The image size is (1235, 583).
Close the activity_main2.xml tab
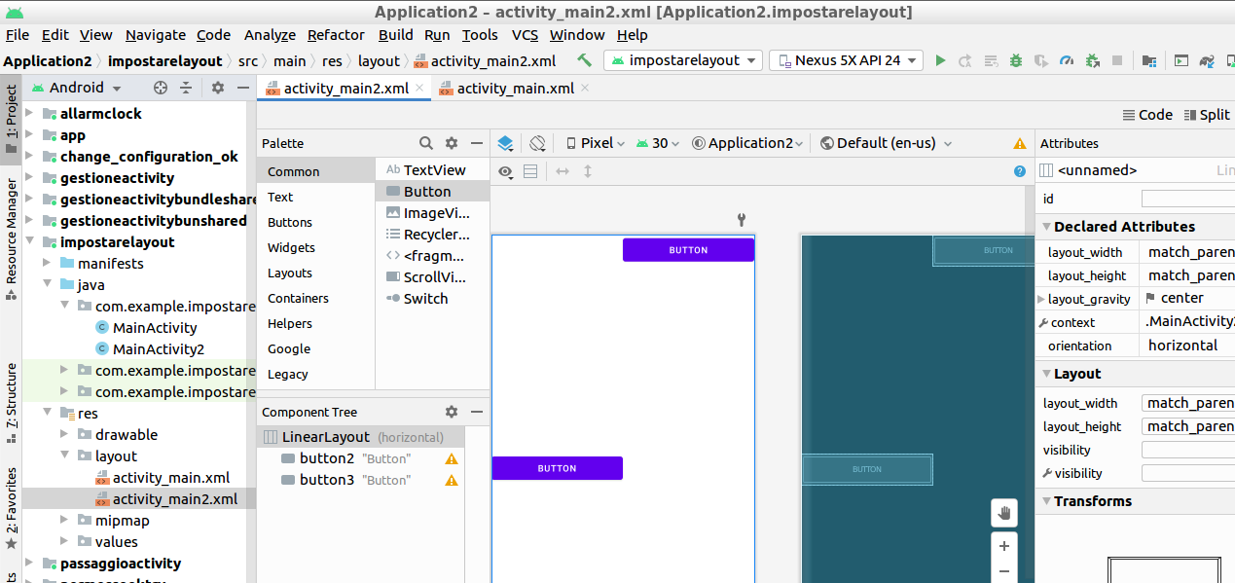pos(420,89)
